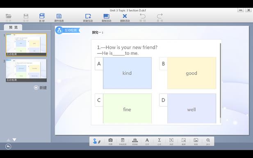Click the zoom-in magnifier tool

tap(208, 140)
